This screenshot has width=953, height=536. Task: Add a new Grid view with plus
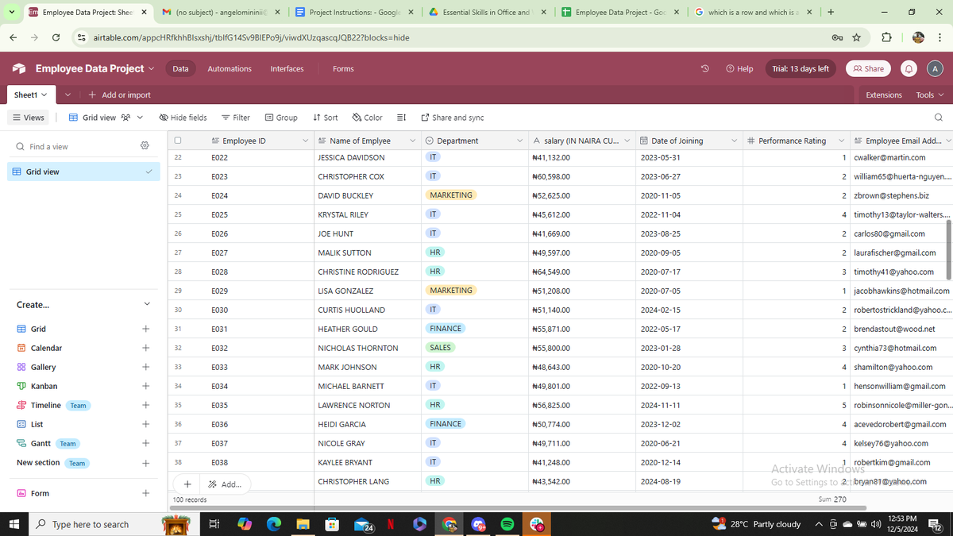click(x=145, y=329)
